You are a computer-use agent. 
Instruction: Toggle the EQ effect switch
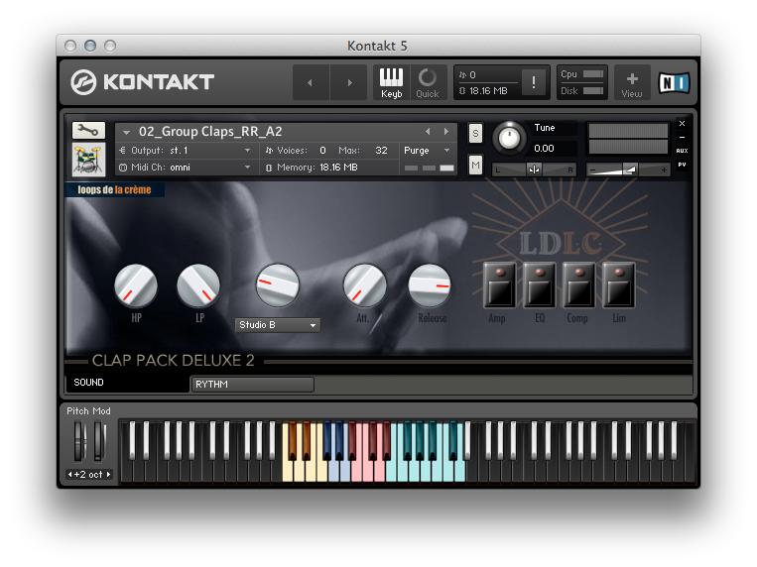540,285
